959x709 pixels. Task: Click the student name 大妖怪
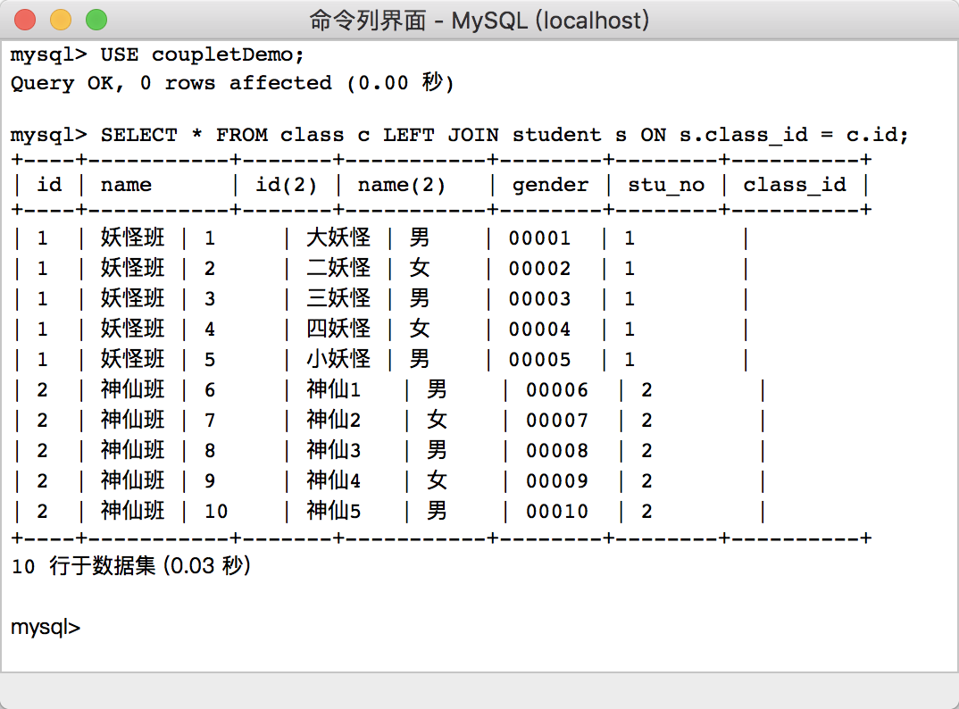pos(338,238)
